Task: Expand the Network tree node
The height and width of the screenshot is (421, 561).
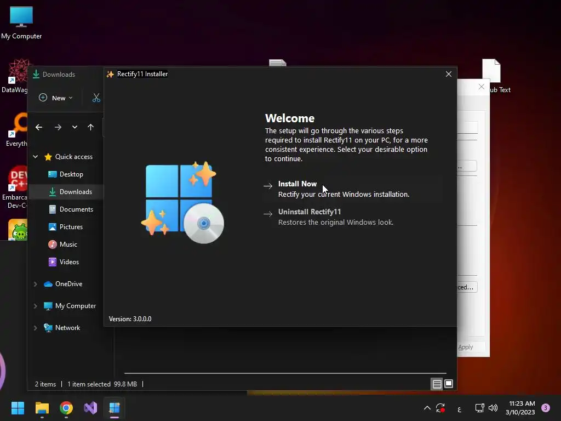Action: 36,328
